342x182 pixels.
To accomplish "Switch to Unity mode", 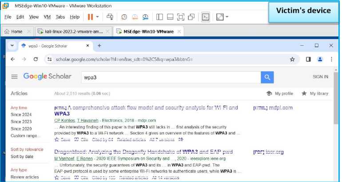I will point(191,17).
